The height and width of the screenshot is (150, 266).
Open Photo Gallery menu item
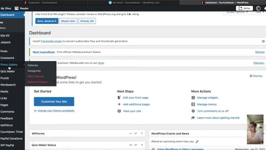click(12, 65)
